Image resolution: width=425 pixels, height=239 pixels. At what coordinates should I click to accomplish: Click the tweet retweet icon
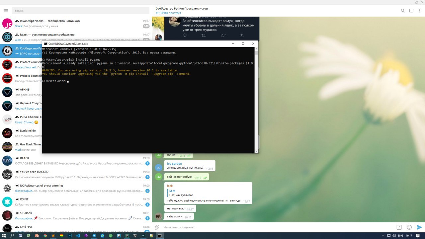(204, 36)
